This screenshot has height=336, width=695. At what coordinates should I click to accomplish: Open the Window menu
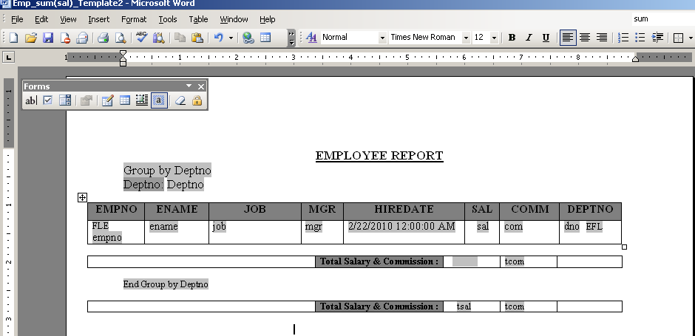(x=234, y=19)
